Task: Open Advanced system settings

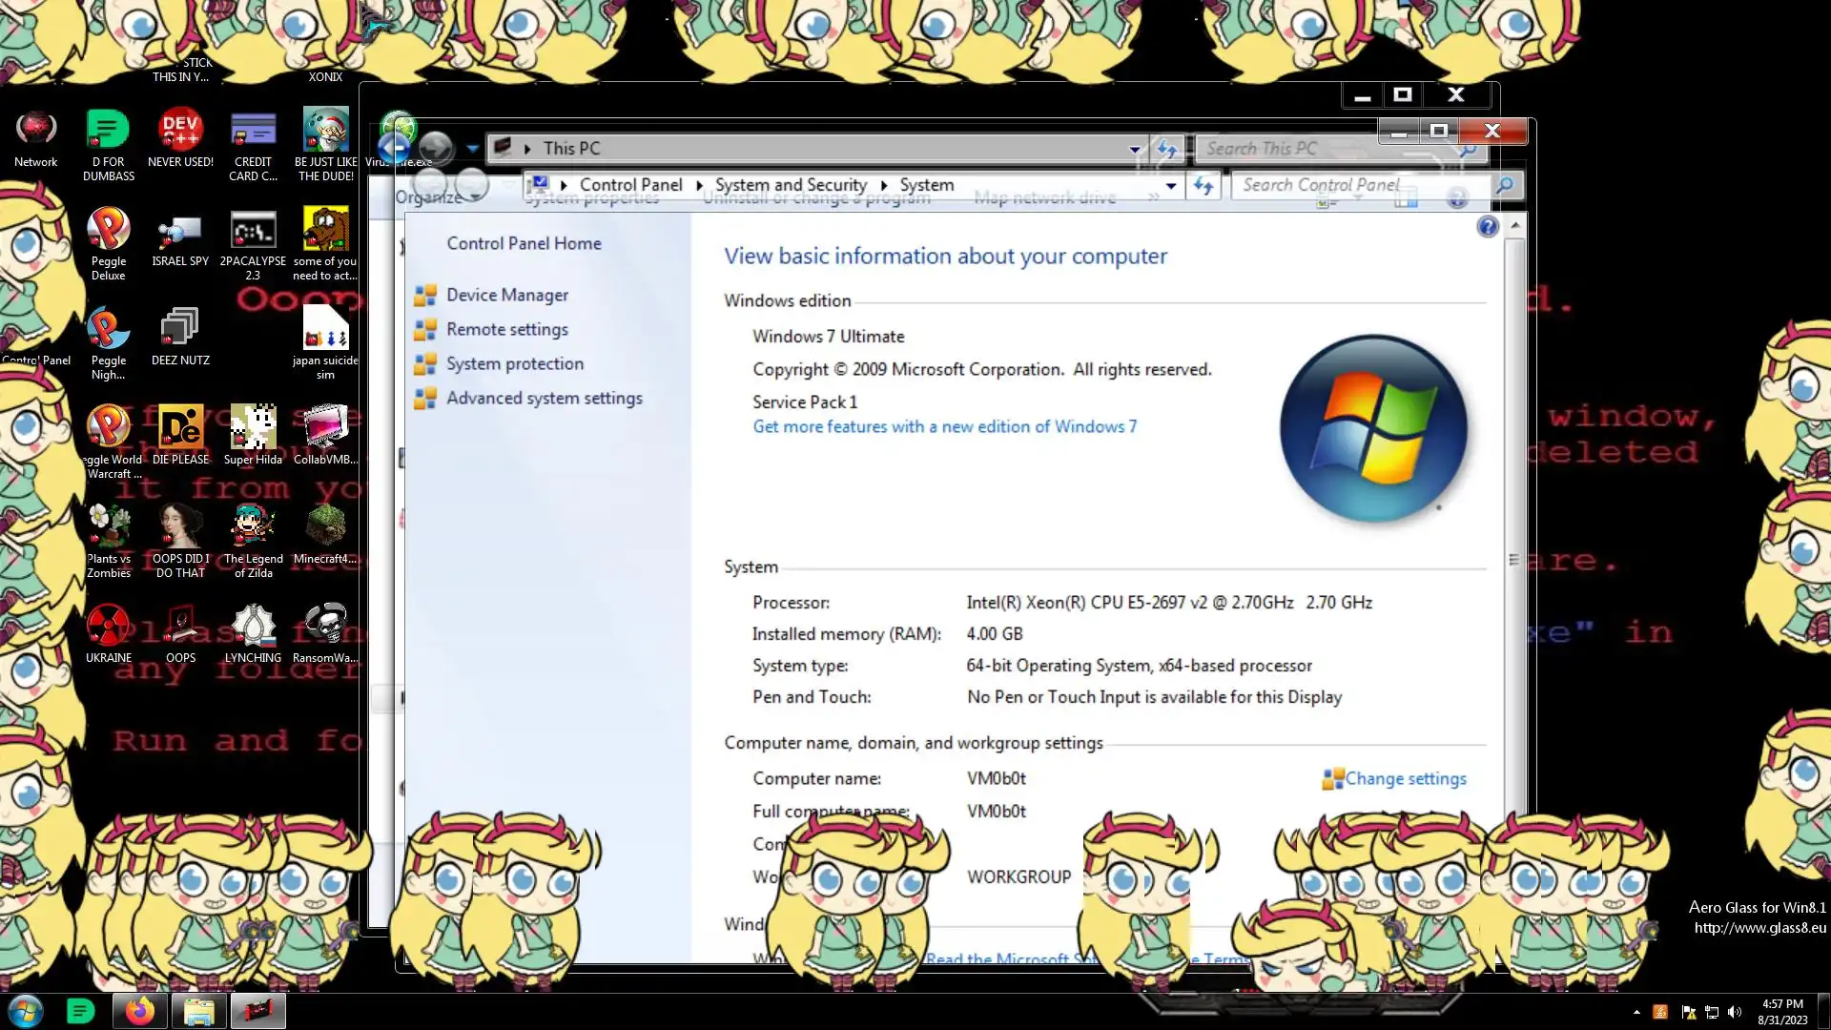Action: pyautogui.click(x=544, y=399)
